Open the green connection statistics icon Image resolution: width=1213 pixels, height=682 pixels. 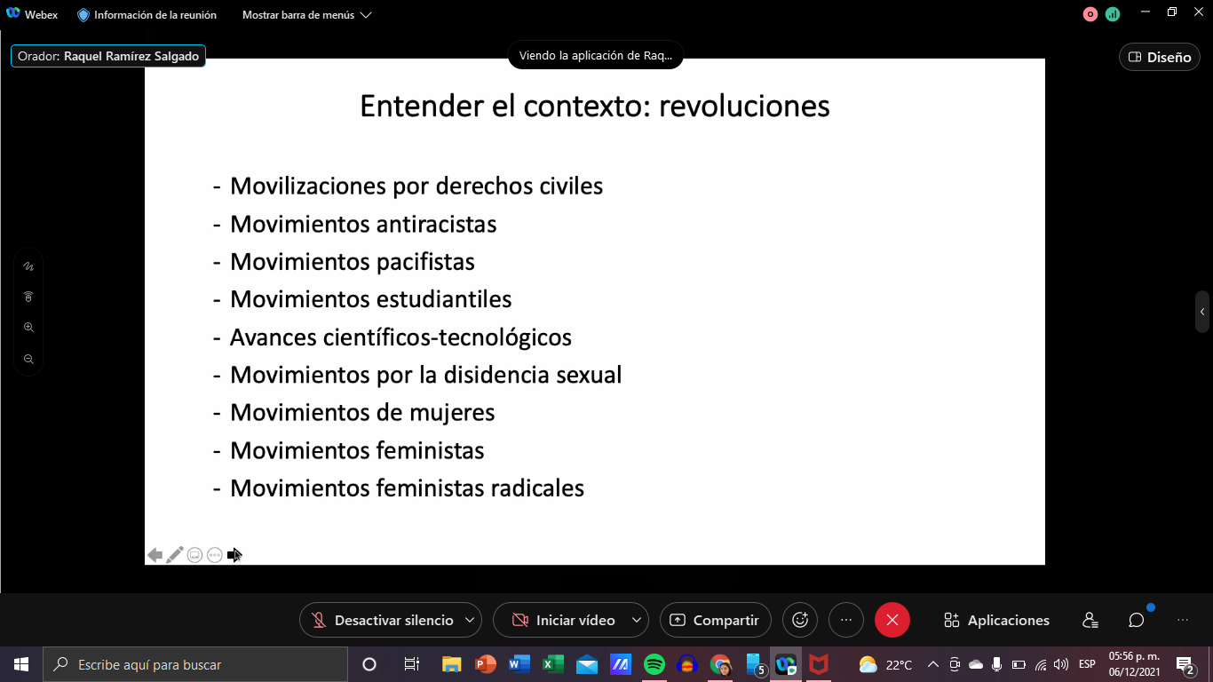(x=1113, y=14)
